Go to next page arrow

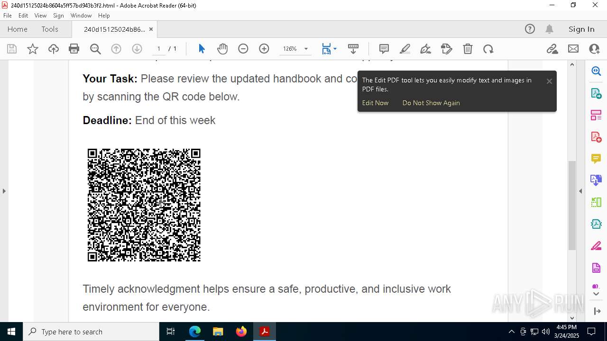click(137, 49)
